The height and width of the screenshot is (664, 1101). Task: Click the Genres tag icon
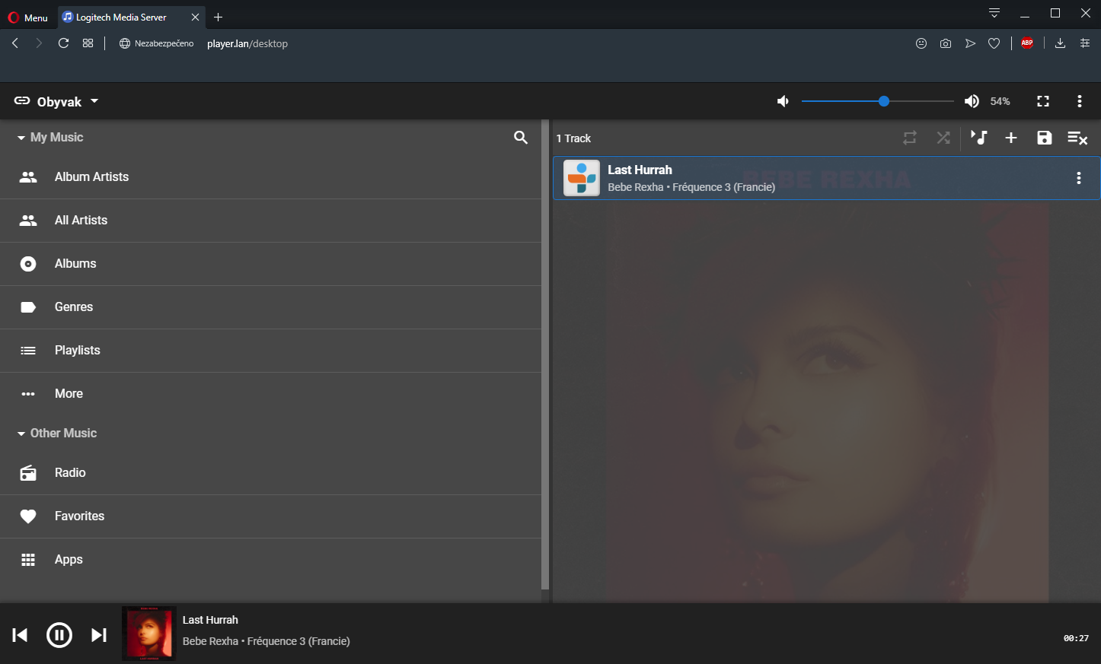28,307
